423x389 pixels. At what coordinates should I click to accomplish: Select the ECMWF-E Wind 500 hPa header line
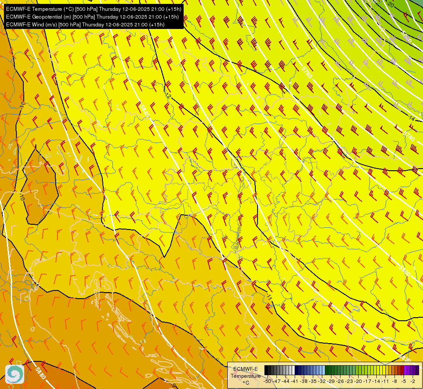coord(85,25)
